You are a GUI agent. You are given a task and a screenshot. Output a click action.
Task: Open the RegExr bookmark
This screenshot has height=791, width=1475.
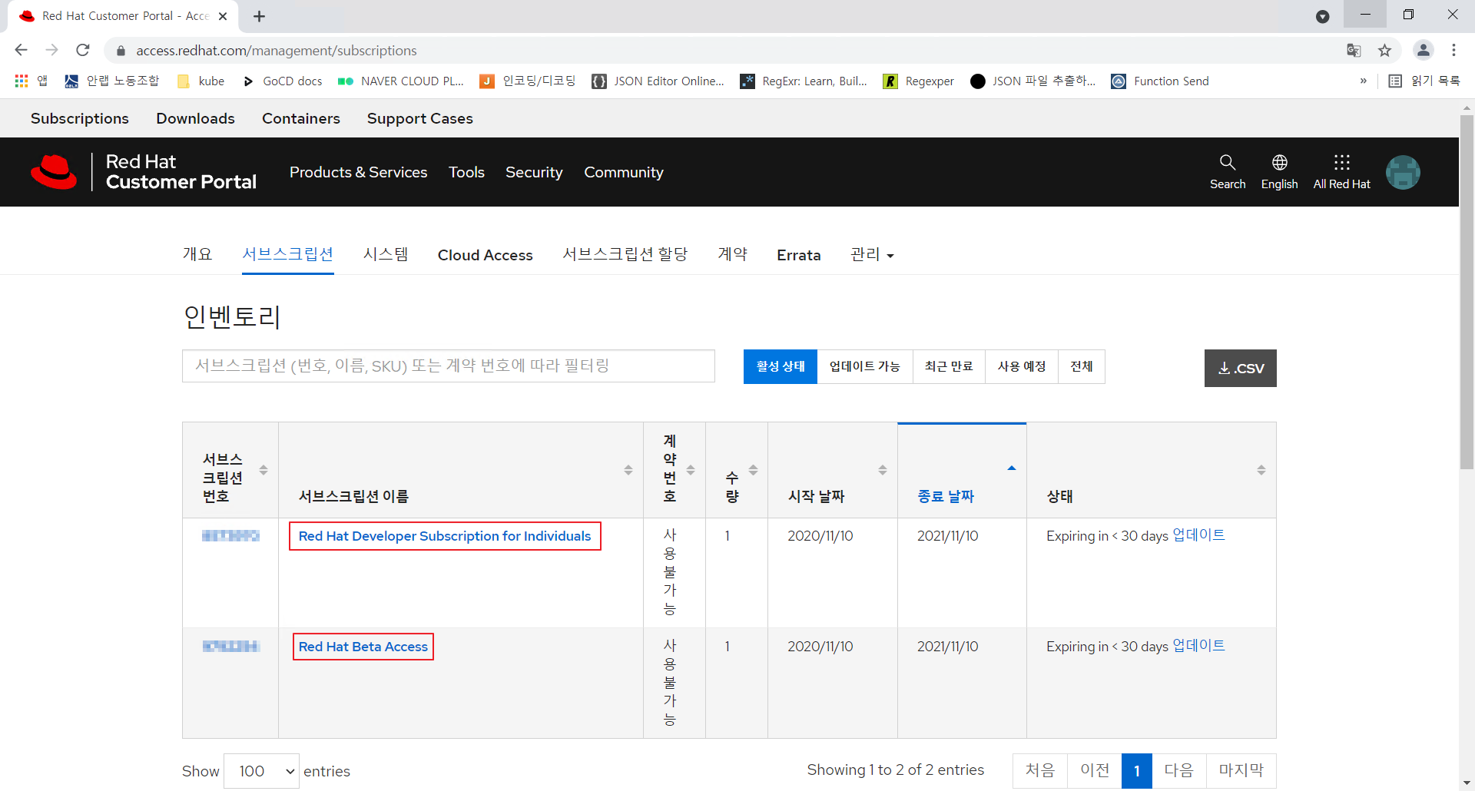click(804, 81)
